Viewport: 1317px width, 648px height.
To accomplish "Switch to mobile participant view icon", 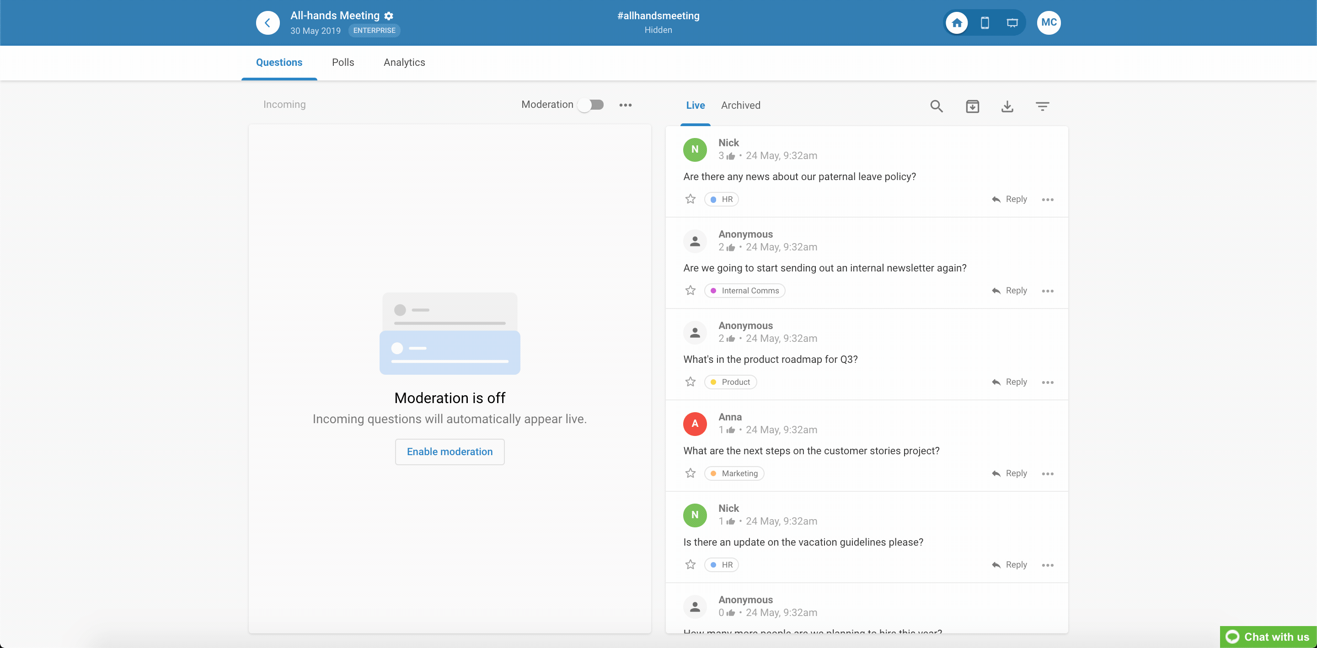I will click(x=984, y=22).
